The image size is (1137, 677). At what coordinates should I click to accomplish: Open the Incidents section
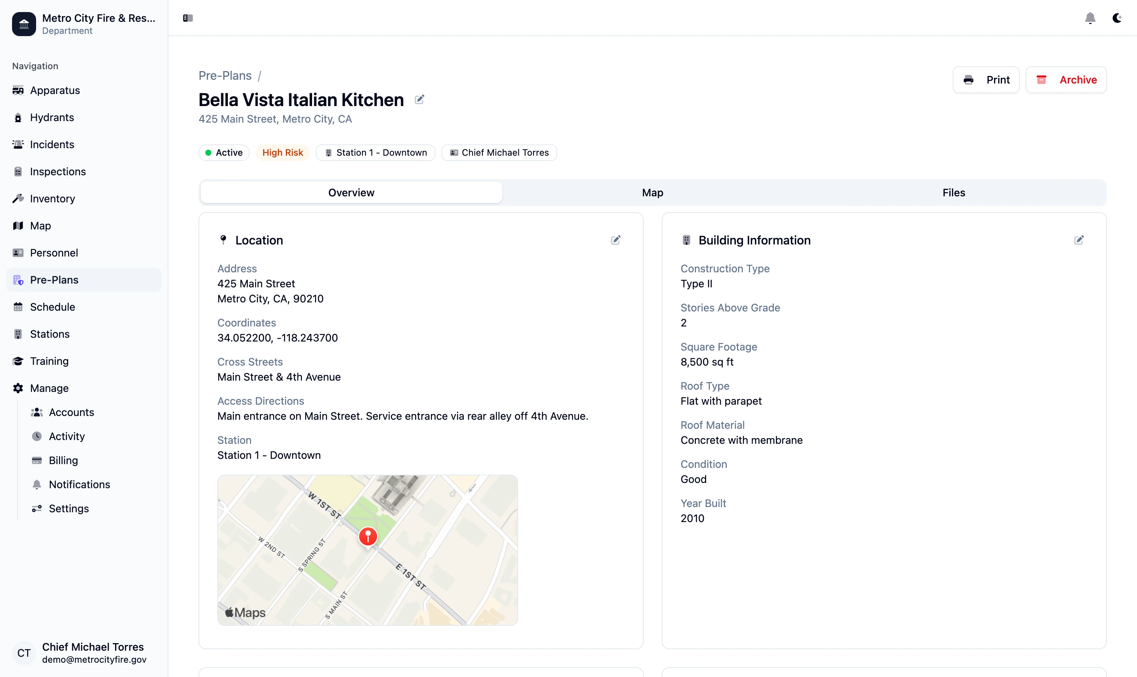point(52,145)
